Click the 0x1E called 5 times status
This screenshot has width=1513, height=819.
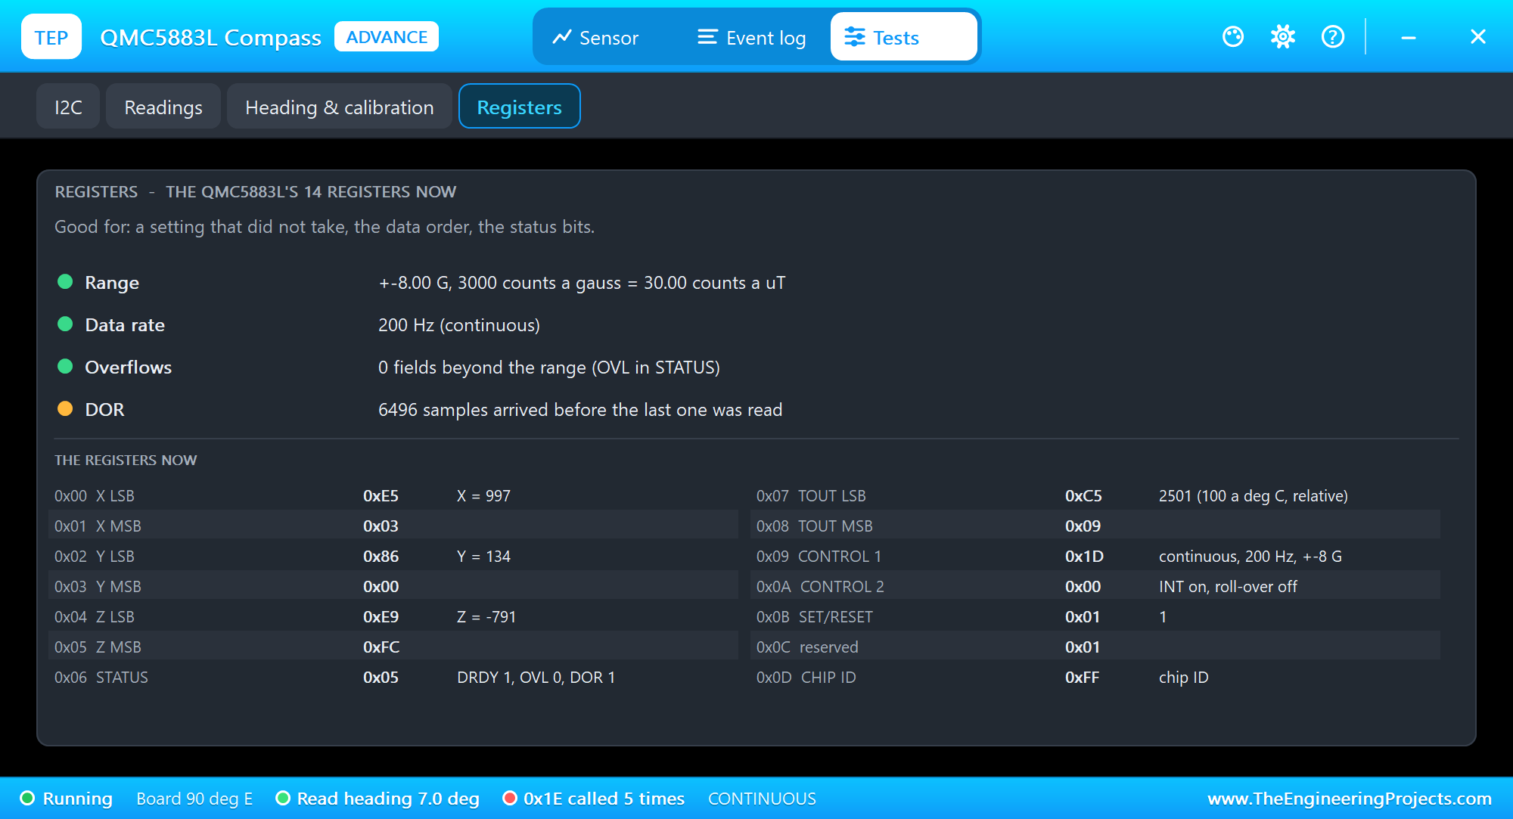[x=594, y=799]
